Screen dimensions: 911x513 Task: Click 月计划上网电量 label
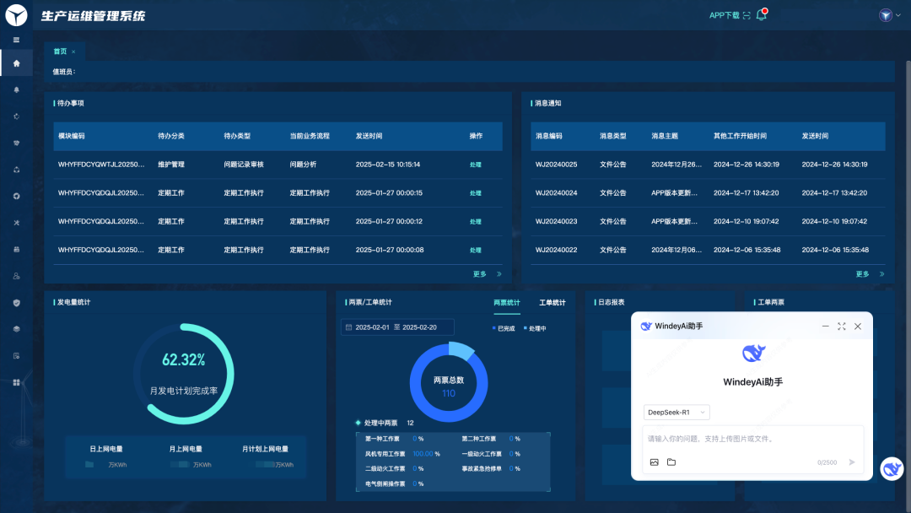tap(265, 449)
